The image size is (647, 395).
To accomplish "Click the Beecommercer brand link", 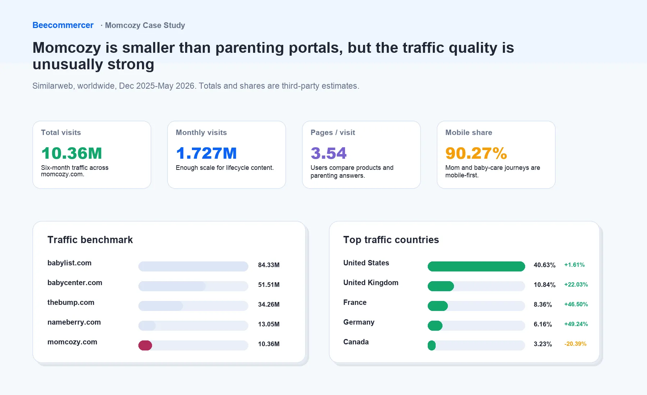I will pyautogui.click(x=63, y=25).
